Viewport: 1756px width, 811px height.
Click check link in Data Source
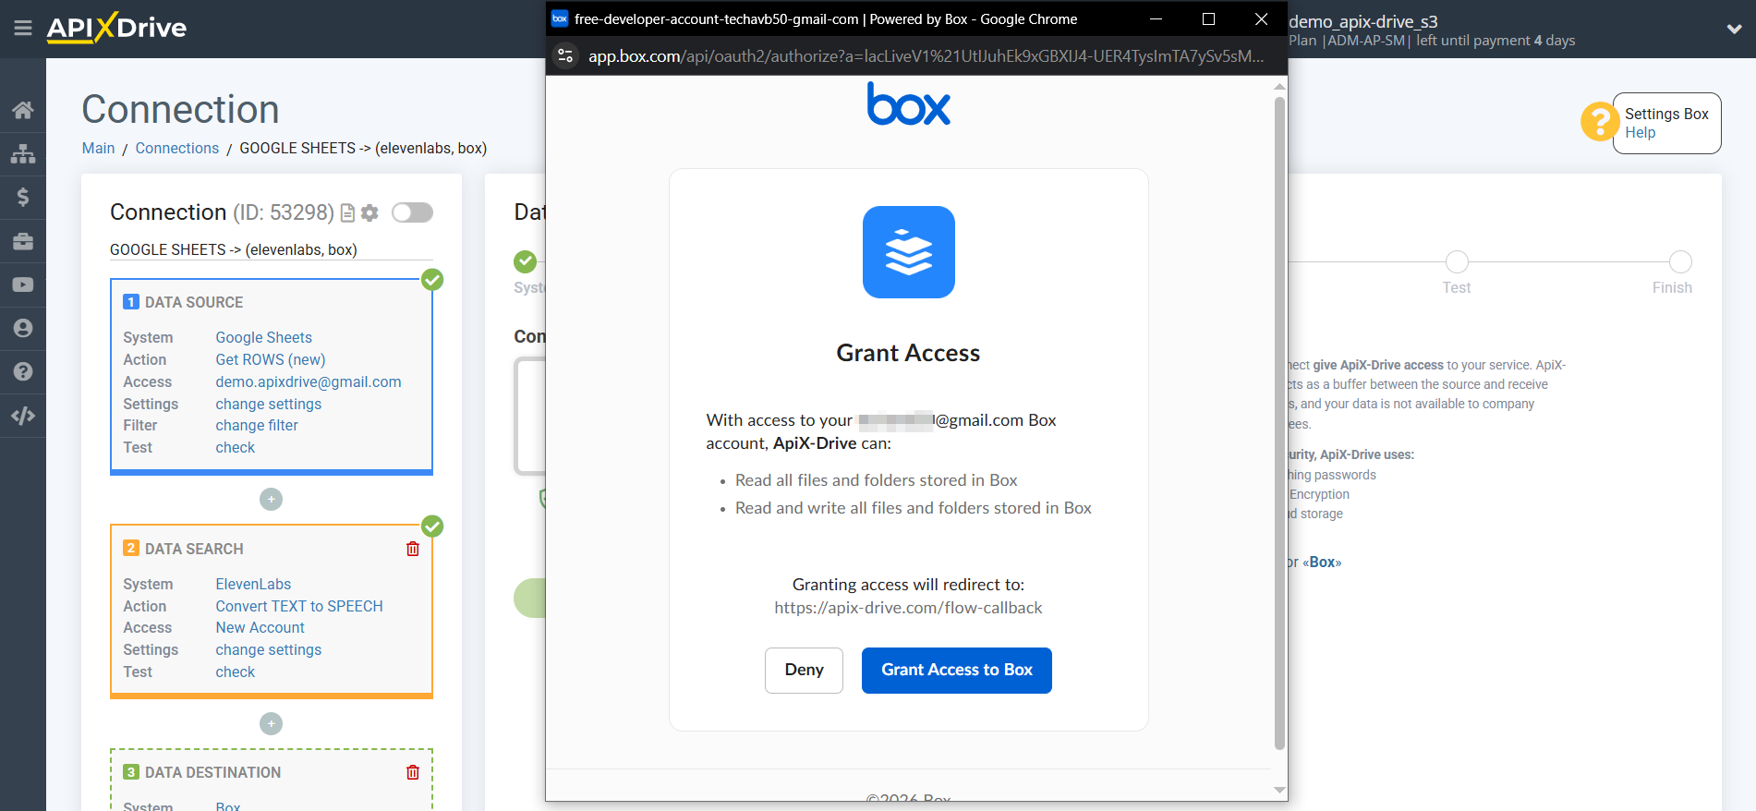[x=236, y=447]
